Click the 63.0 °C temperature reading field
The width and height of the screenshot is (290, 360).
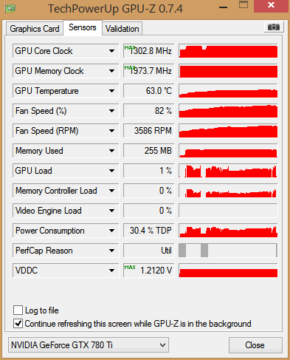click(x=149, y=91)
